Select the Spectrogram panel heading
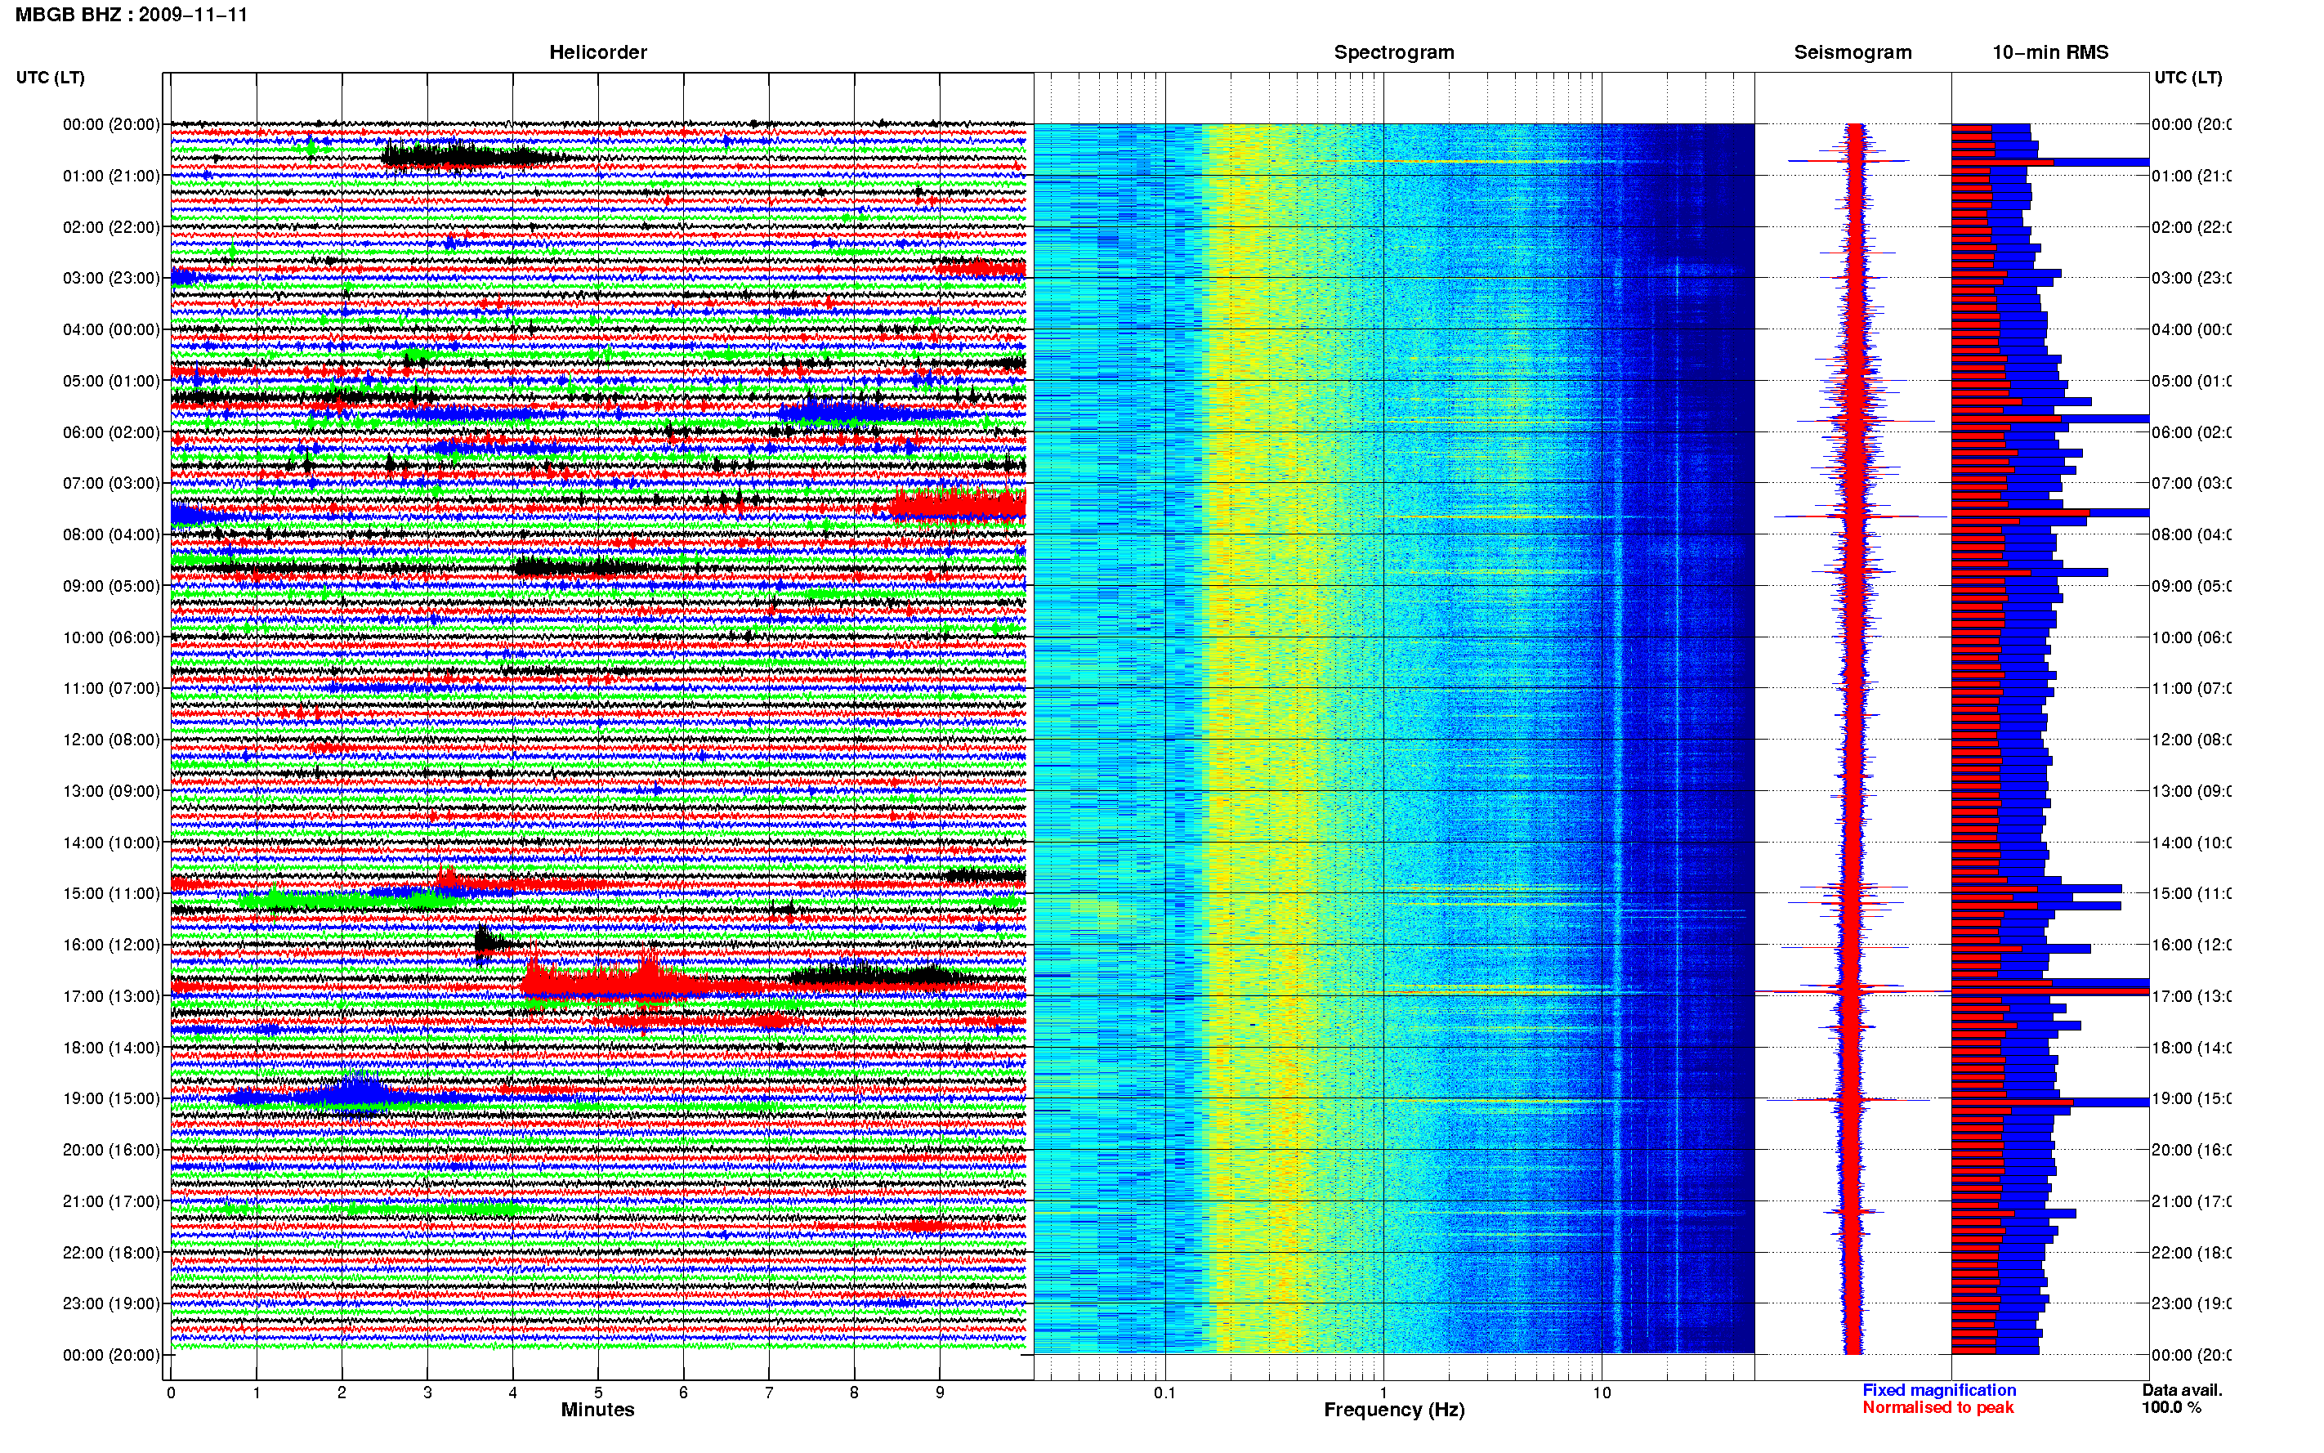The width and height of the screenshot is (2324, 1453). point(1394,52)
